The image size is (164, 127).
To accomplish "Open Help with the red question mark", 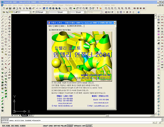I will click(97, 8).
